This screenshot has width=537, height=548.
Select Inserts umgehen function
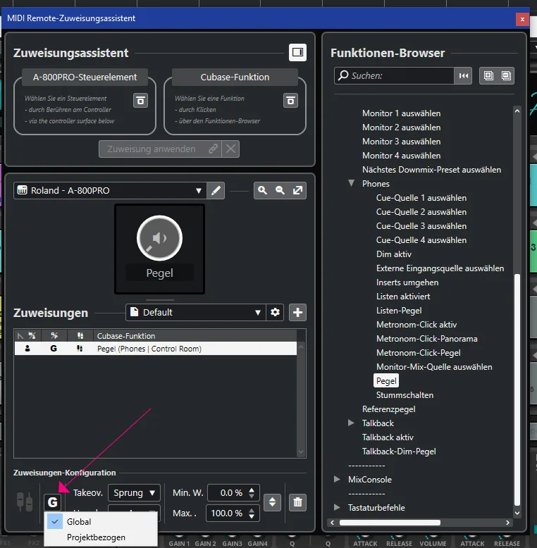407,282
